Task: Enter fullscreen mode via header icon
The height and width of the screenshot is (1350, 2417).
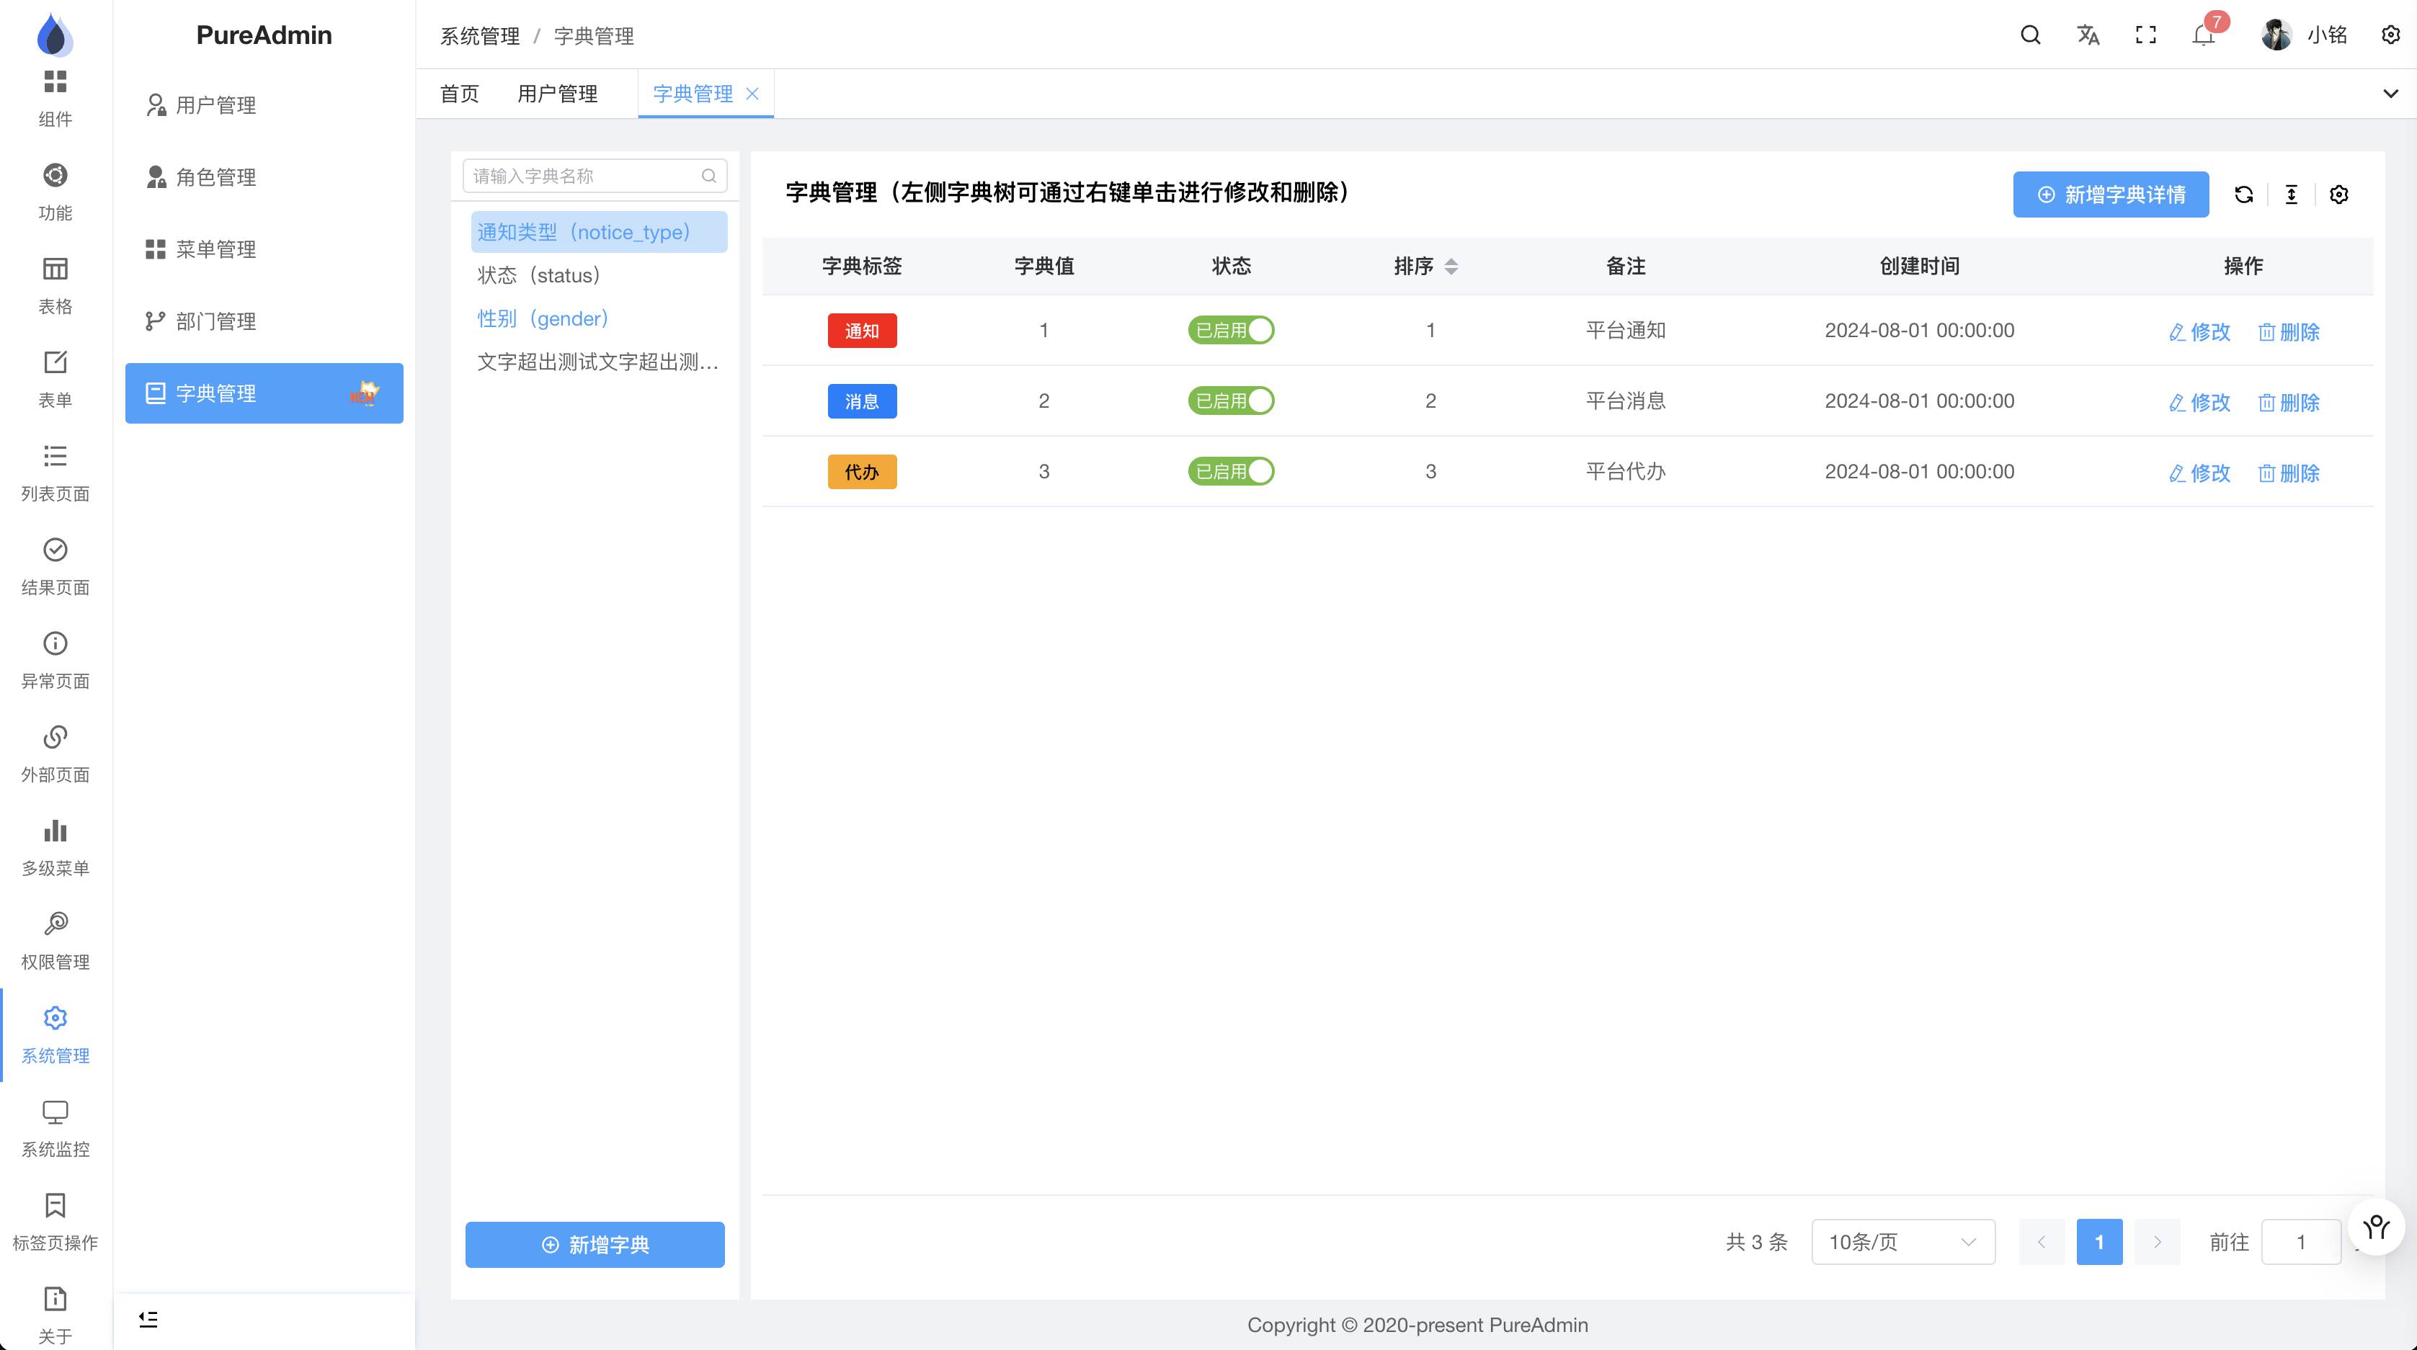Action: click(2146, 35)
